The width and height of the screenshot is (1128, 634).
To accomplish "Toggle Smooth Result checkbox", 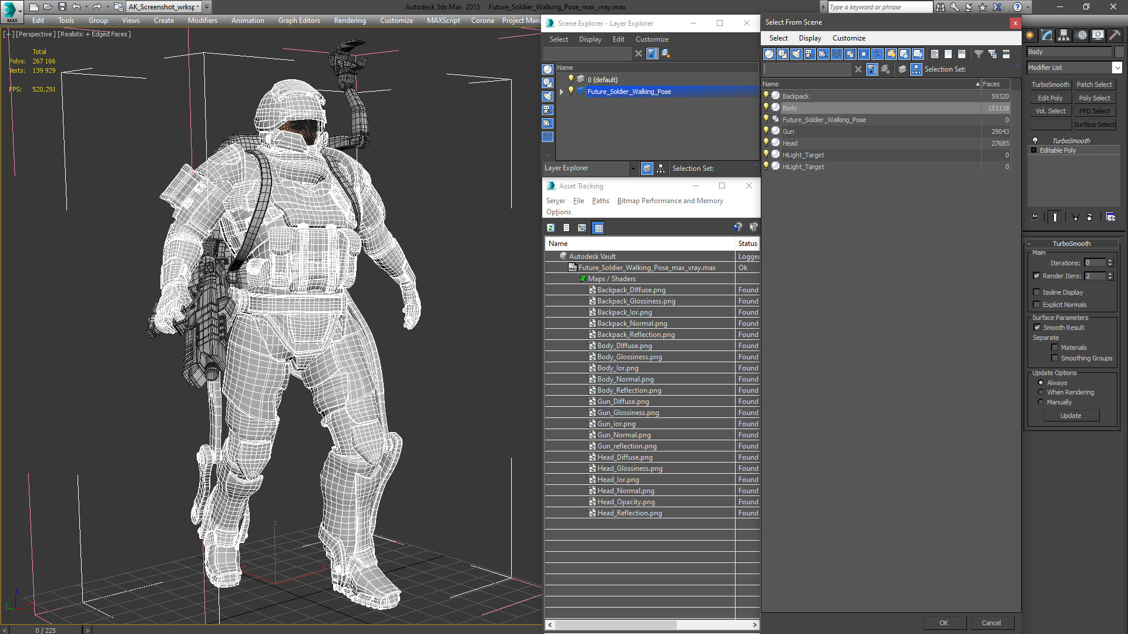I will (x=1038, y=328).
